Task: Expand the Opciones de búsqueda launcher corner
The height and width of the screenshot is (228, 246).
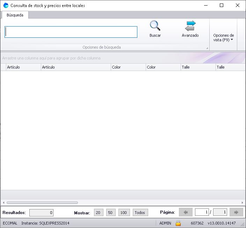Action: pyautogui.click(x=207, y=48)
